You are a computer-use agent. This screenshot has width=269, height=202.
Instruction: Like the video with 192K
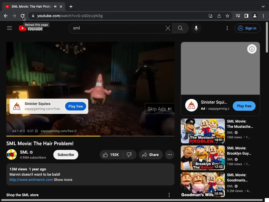tap(111, 155)
